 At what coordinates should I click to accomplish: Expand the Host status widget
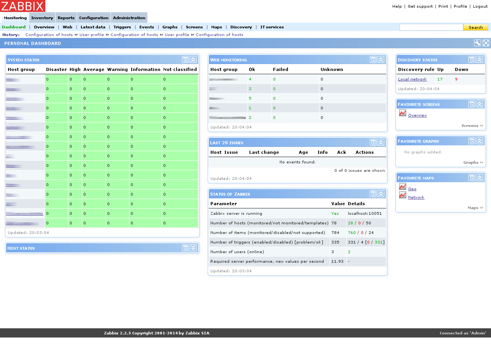pyautogui.click(x=193, y=248)
